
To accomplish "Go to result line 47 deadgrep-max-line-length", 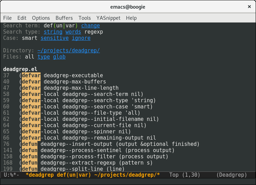I will tap(61, 88).
